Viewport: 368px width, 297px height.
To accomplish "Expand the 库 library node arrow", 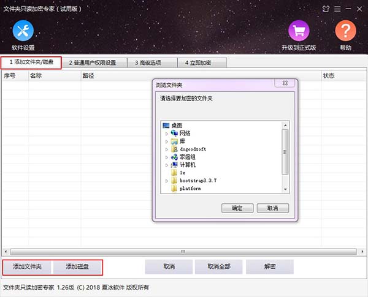I will [x=166, y=141].
